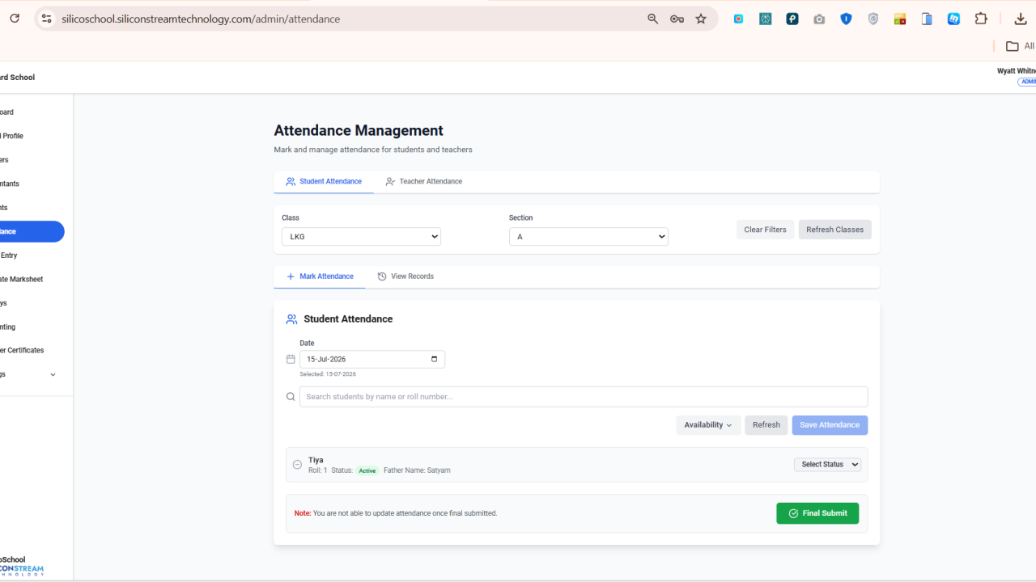
Task: Open the Class dropdown showing LKG
Action: point(361,237)
